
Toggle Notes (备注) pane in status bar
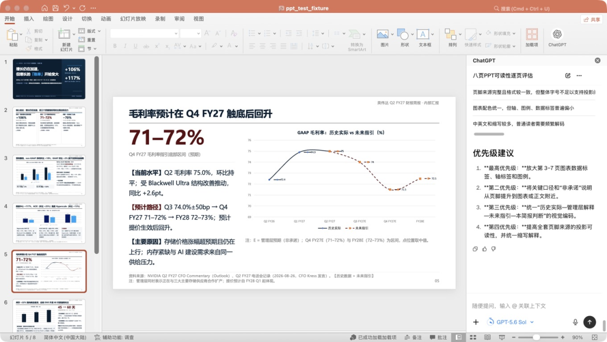[x=413, y=338]
